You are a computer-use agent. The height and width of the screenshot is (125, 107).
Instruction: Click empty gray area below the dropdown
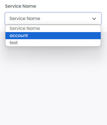[x=53, y=87]
